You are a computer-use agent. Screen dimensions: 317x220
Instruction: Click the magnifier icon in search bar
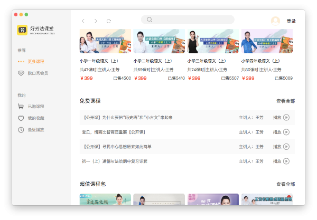(x=150, y=20)
